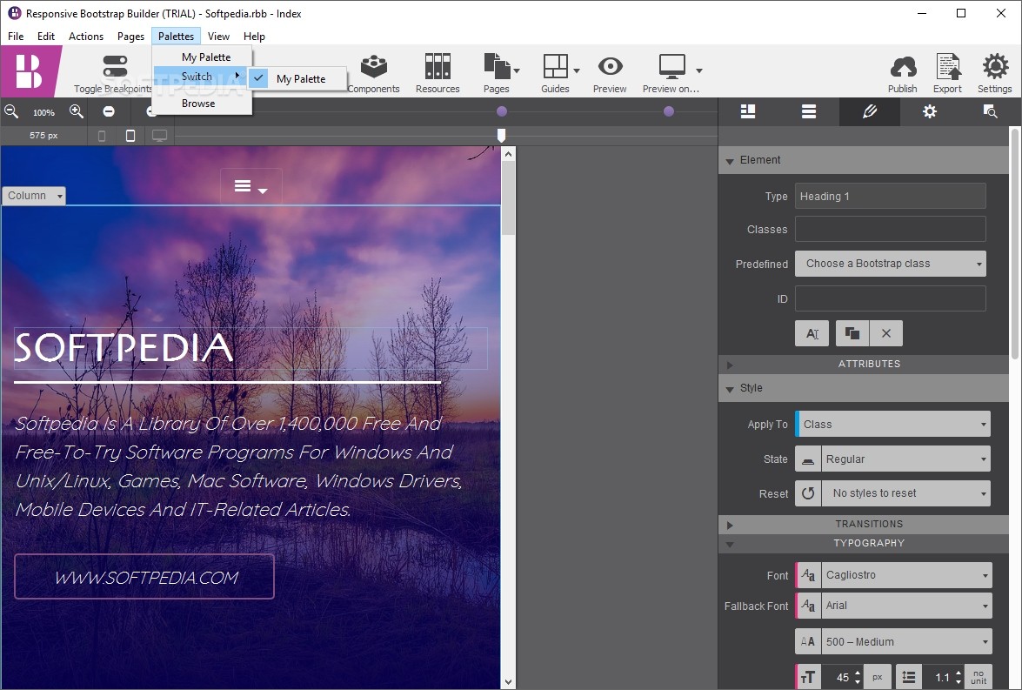Click the ID input field
The image size is (1022, 690).
(x=891, y=298)
